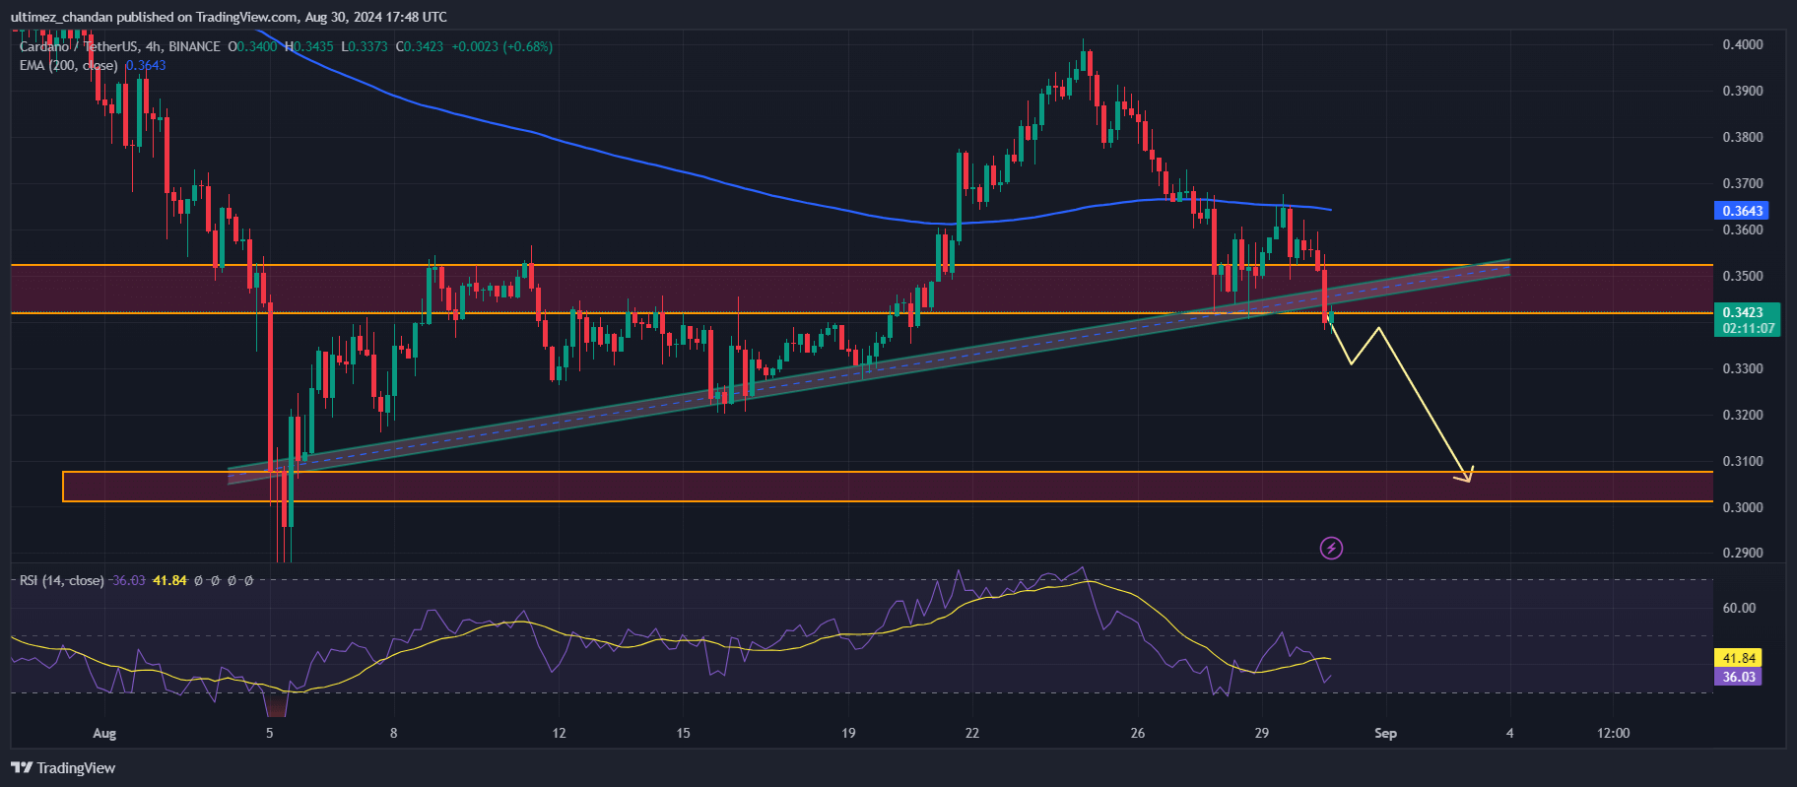1797x787 pixels.
Task: Click the 0.3700 price axis label
Action: (1743, 183)
